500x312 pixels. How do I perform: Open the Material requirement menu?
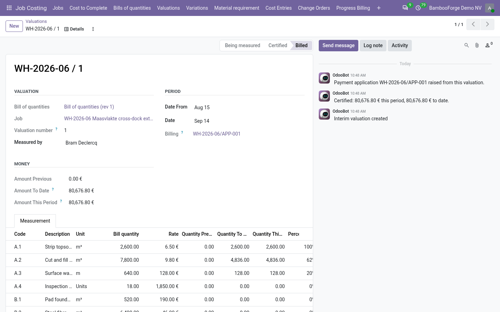click(x=237, y=8)
